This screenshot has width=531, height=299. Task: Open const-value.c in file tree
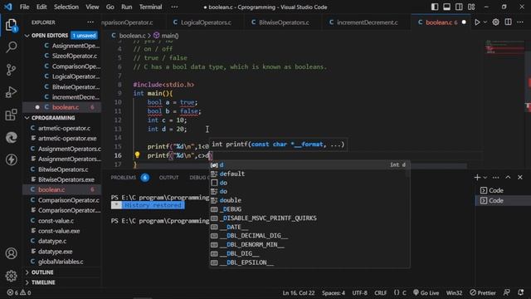pos(56,221)
